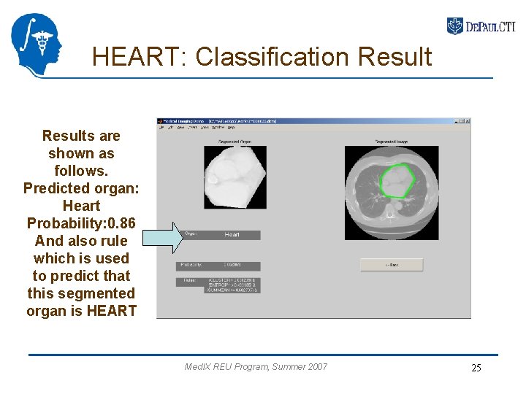
Task: Open the Window menu
Action: (x=218, y=128)
